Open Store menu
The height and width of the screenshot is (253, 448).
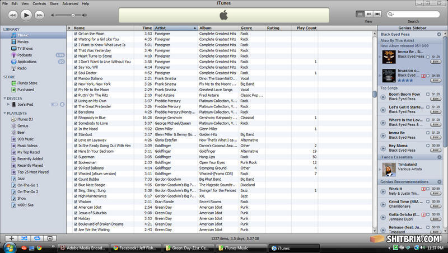(x=54, y=4)
